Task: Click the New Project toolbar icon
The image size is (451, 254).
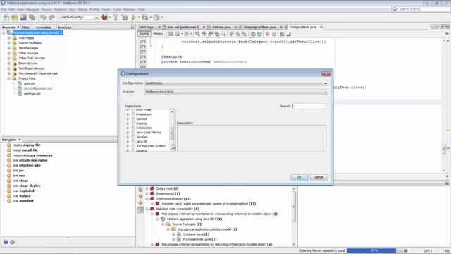Action: click(x=15, y=18)
